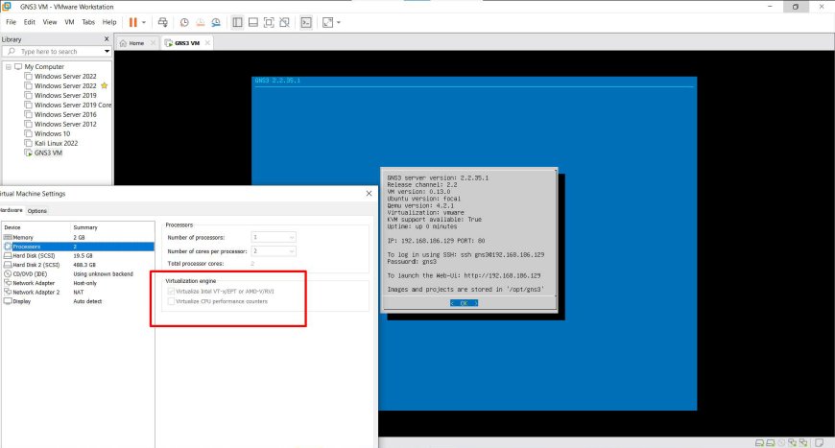Toggle the library sidebar view icon
This screenshot has height=448, width=835.
click(x=237, y=22)
